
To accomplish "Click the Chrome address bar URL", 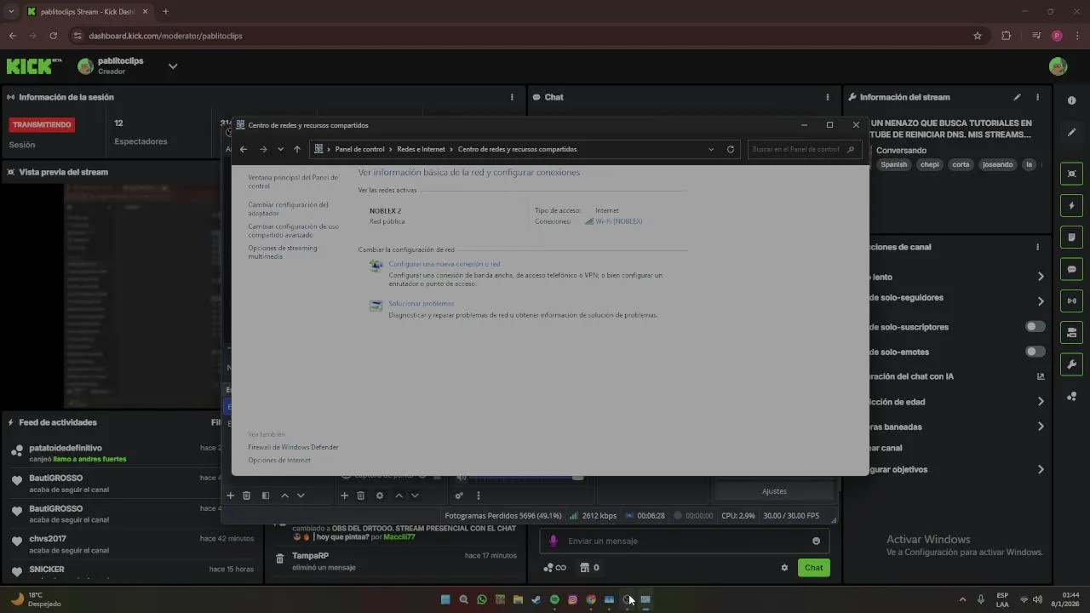I will pos(165,36).
